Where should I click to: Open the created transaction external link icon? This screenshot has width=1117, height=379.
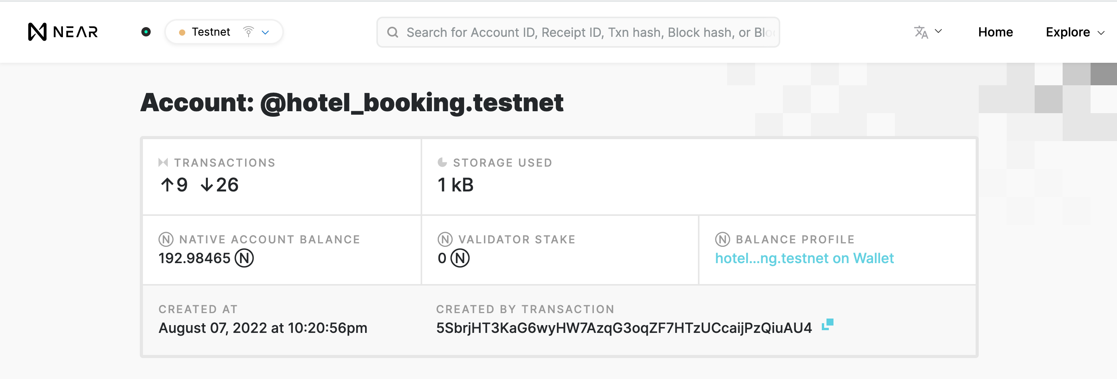click(x=827, y=325)
